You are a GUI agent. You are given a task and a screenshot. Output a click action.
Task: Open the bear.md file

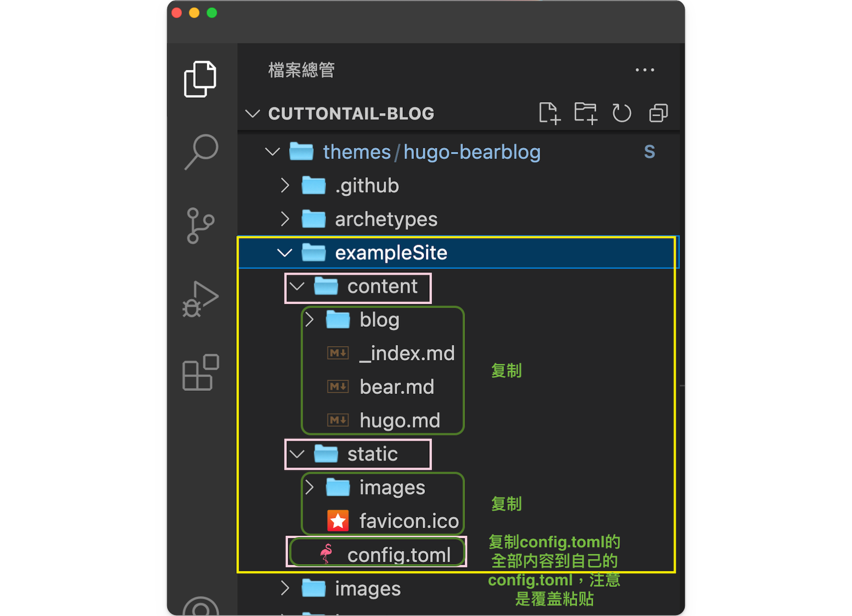tap(397, 387)
